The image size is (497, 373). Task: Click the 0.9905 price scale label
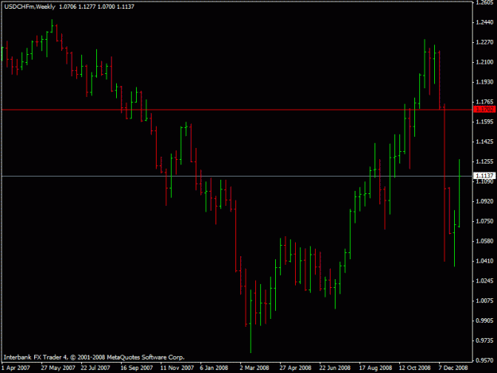pyautogui.click(x=484, y=321)
